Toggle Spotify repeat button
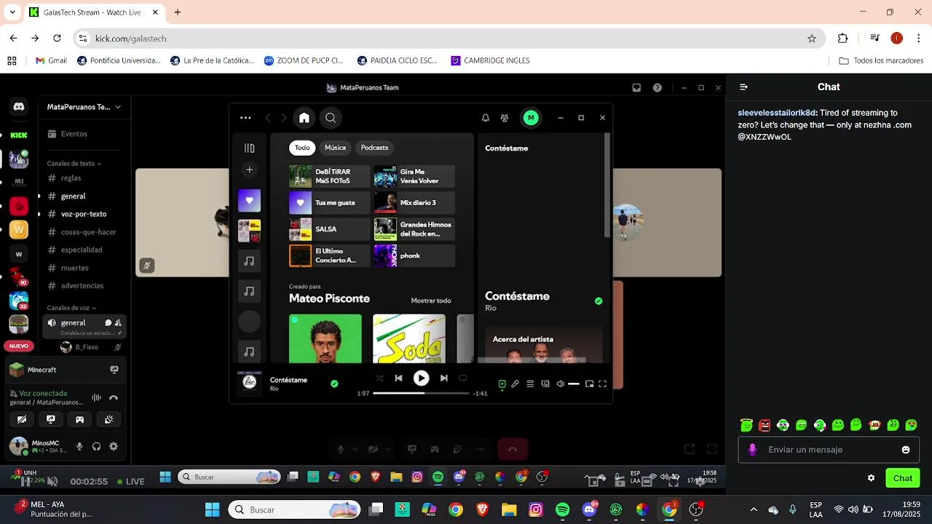 pos(462,378)
